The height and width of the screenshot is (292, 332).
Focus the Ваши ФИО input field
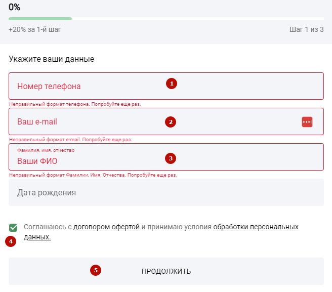click(166, 157)
